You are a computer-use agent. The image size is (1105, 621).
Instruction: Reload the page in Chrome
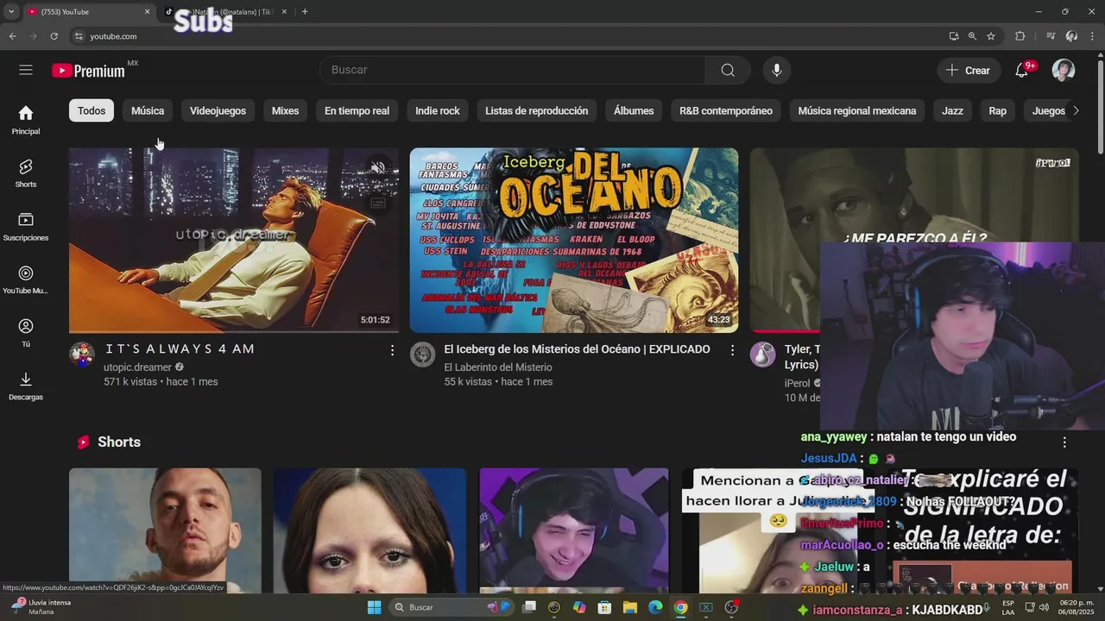(x=54, y=36)
